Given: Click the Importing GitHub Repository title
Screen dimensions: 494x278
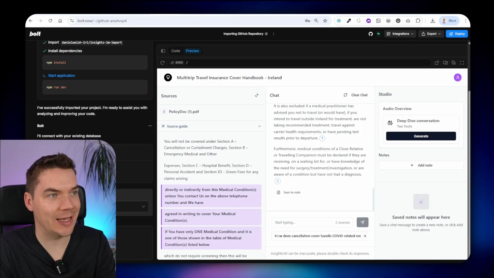Looking at the screenshot, I should click(x=243, y=34).
